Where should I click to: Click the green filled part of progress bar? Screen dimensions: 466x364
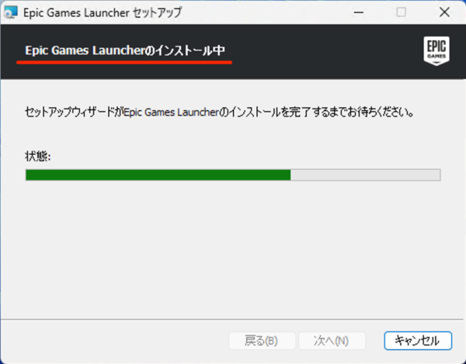158,175
